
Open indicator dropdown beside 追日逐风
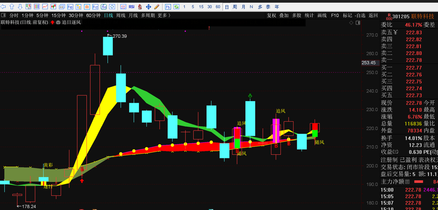pyautogui.click(x=58, y=22)
